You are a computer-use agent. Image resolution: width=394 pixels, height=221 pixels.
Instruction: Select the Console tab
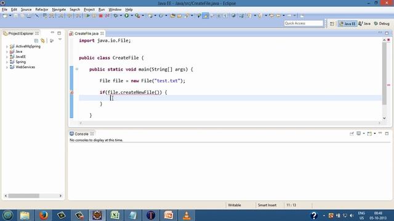tap(81, 134)
